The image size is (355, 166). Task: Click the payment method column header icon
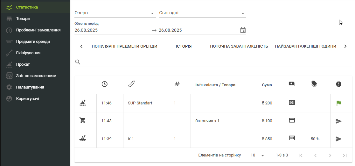click(x=292, y=84)
